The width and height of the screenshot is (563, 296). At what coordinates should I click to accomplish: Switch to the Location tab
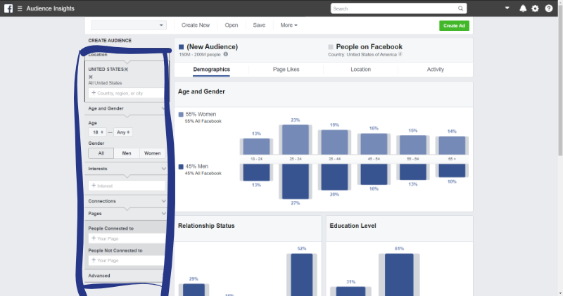(360, 70)
